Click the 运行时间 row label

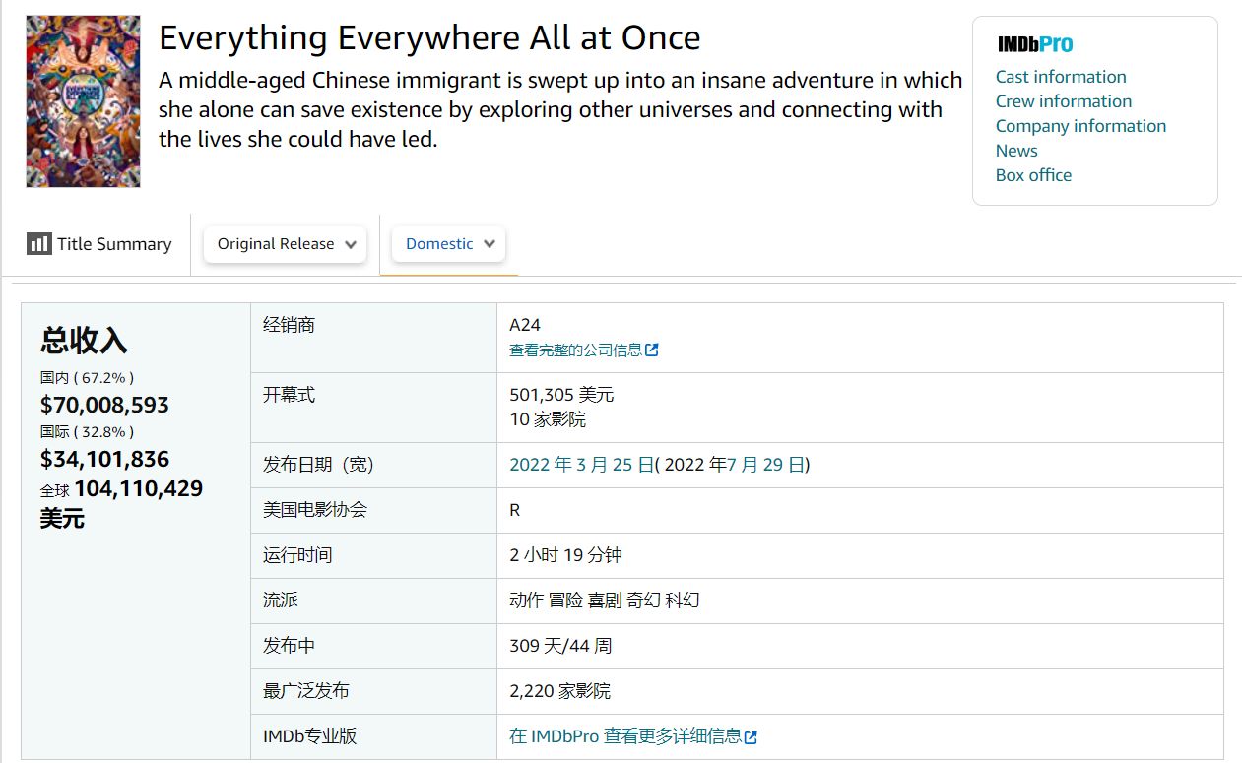297,555
